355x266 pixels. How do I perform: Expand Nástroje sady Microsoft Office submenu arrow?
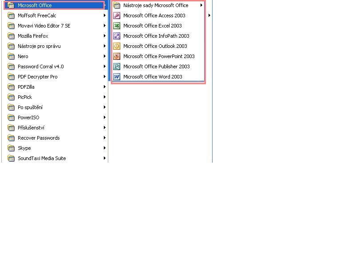tap(201, 5)
